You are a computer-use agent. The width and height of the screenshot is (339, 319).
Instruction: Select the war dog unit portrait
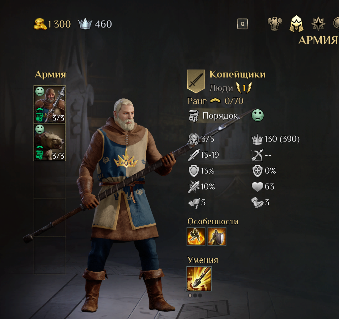[x=50, y=142]
